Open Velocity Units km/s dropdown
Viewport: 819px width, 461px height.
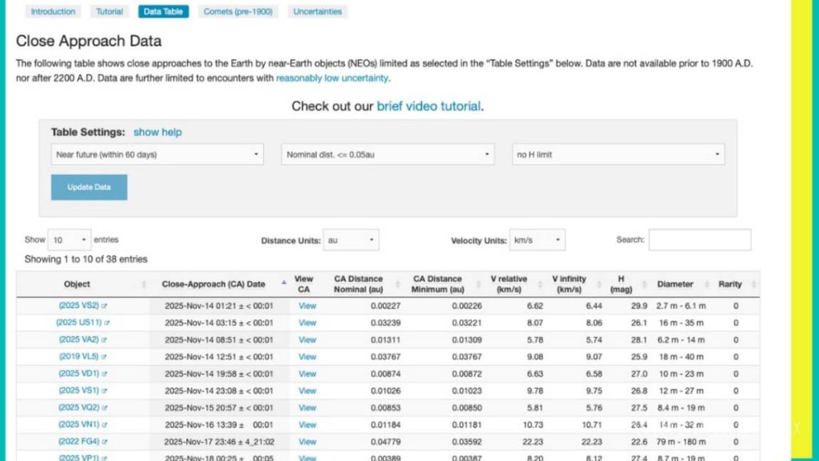pyautogui.click(x=537, y=240)
